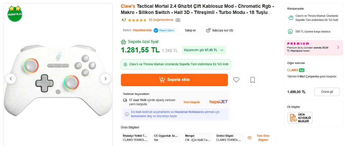This screenshot has height=146, width=345.
Task: Open the 33 Değerlendirme reviews link
Action: (x=161, y=20)
